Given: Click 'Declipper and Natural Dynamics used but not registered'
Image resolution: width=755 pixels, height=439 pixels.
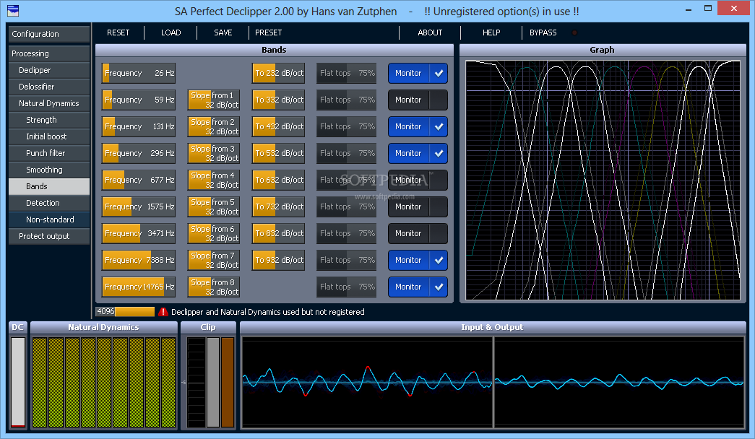Looking at the screenshot, I should [268, 312].
